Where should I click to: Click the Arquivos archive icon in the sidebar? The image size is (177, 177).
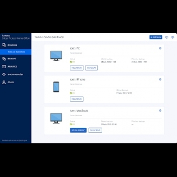tap(4, 67)
